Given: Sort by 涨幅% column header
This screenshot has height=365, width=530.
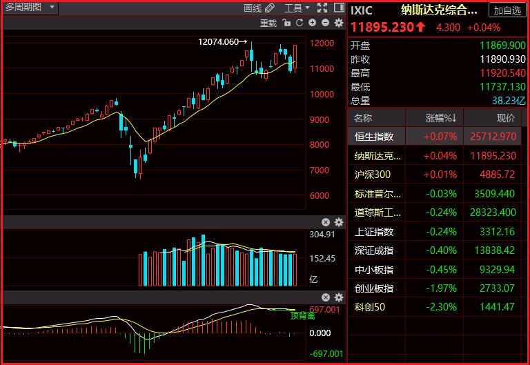Looking at the screenshot, I should [x=441, y=118].
